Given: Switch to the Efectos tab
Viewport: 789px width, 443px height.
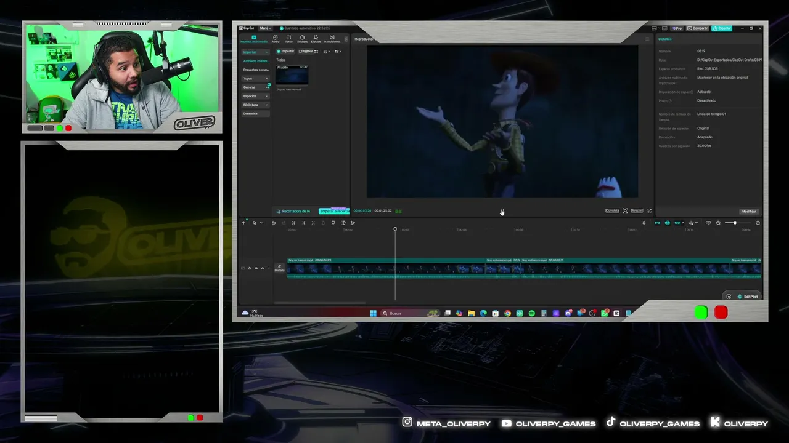Looking at the screenshot, I should (x=316, y=39).
